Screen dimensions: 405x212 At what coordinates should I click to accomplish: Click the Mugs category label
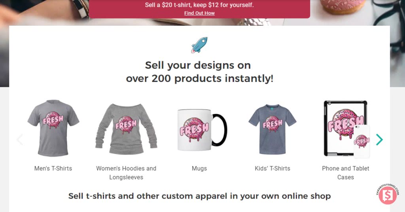click(x=199, y=168)
